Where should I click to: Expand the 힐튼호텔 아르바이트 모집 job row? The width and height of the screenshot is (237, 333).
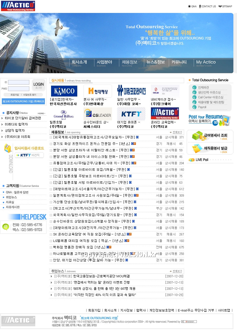tap(51, 170)
